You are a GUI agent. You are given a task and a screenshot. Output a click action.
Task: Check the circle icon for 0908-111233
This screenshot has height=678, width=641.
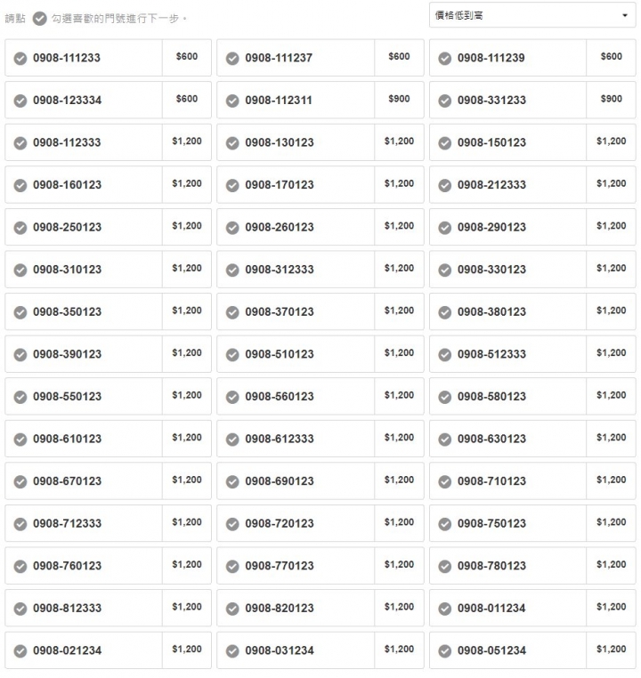coord(20,59)
